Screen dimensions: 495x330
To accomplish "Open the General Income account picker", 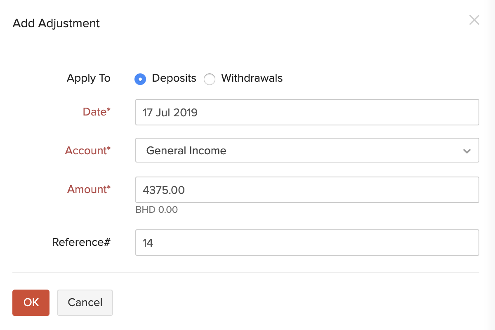I will (307, 151).
